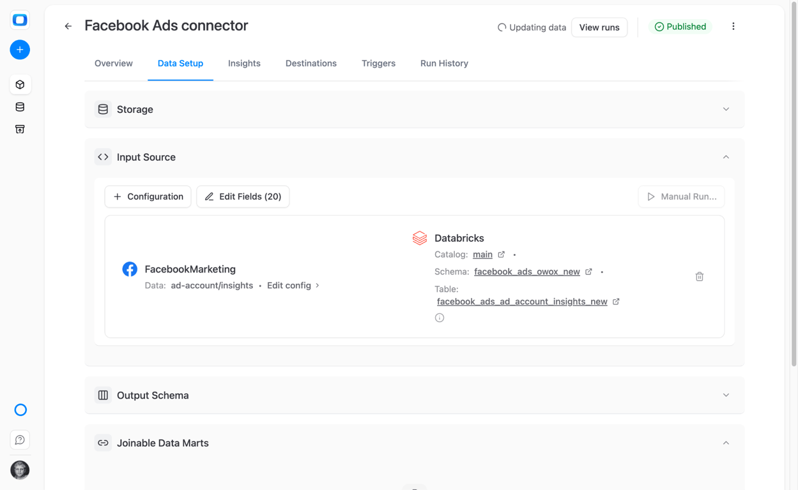798x490 pixels.
Task: Open the main catalog link
Action: click(x=482, y=255)
